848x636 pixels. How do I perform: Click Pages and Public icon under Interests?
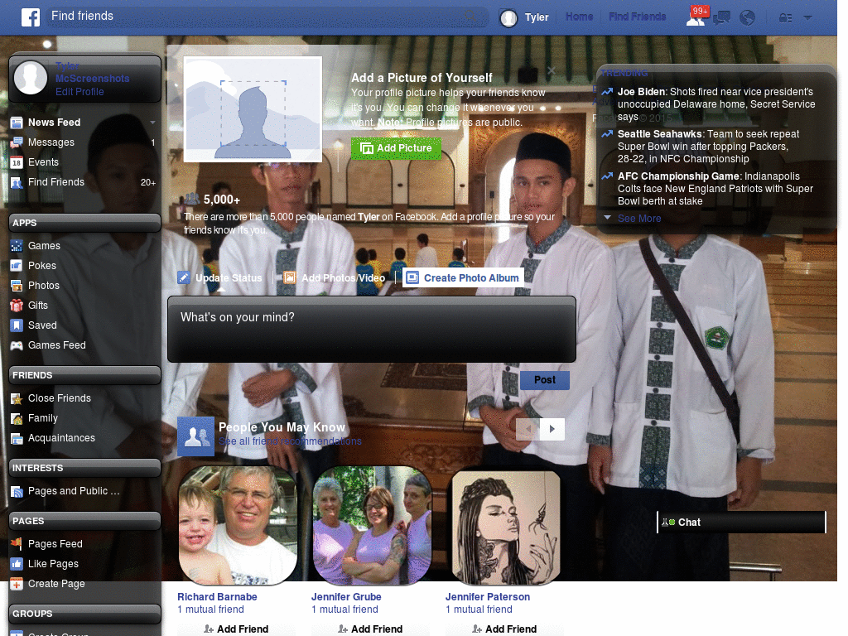point(17,492)
